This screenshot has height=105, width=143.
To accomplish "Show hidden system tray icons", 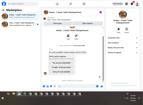I will click(x=125, y=98).
